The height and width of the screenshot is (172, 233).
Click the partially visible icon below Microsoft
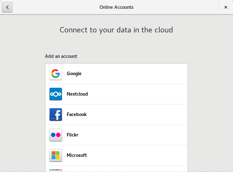point(55,170)
